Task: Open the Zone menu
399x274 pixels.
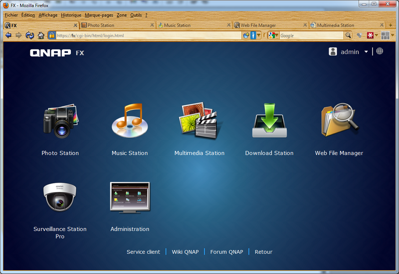Action: [122, 15]
